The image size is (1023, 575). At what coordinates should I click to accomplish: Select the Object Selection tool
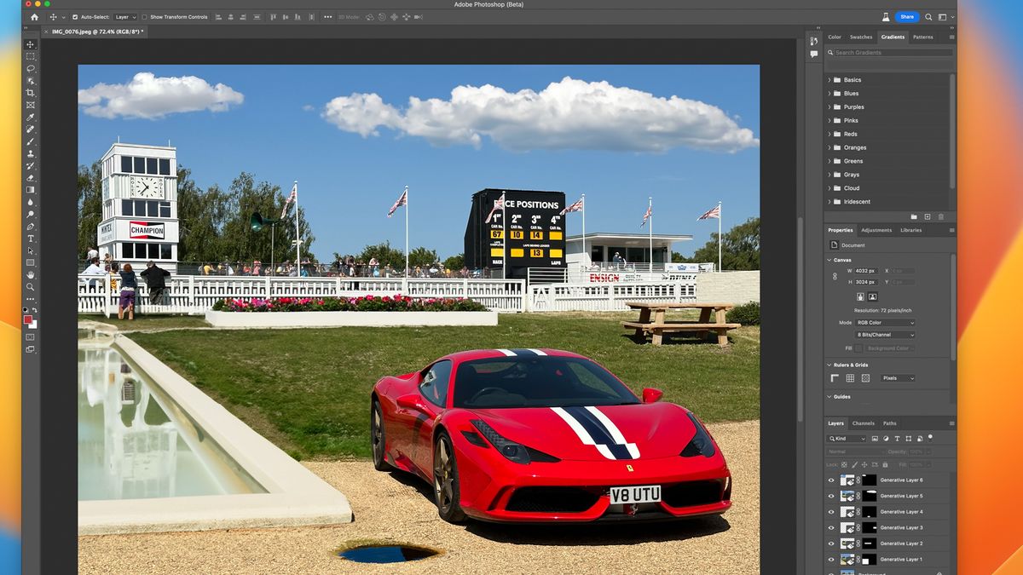[31, 81]
